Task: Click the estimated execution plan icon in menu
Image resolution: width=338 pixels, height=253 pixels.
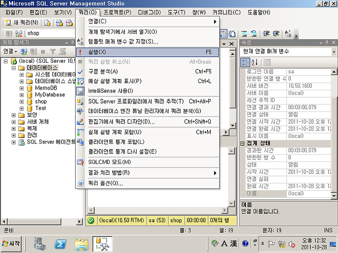Action: (80, 81)
